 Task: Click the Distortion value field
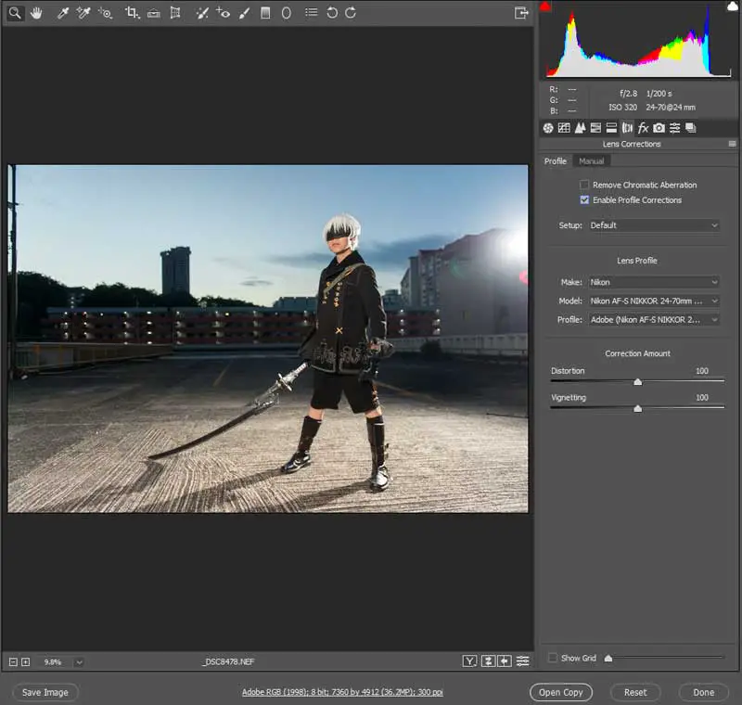coord(702,371)
